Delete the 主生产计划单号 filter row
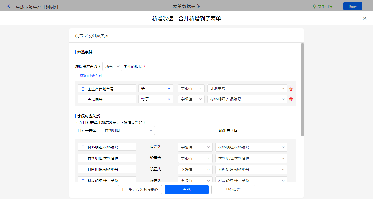The image size is (373, 199). [291, 89]
